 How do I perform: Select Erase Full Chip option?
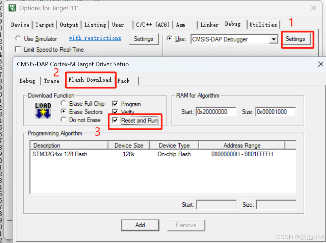point(64,103)
